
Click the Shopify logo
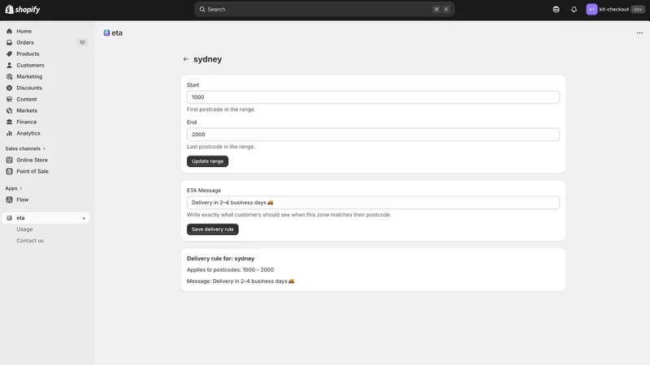23,9
